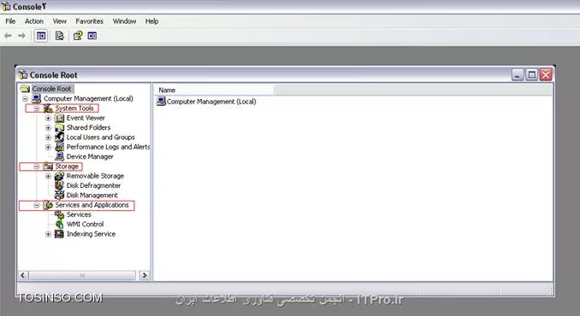Click the Export List toolbar icon

pos(60,36)
